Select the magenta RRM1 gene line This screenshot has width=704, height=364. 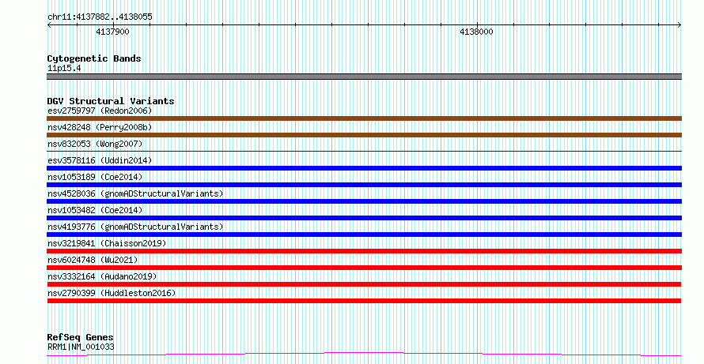pyautogui.click(x=364, y=355)
